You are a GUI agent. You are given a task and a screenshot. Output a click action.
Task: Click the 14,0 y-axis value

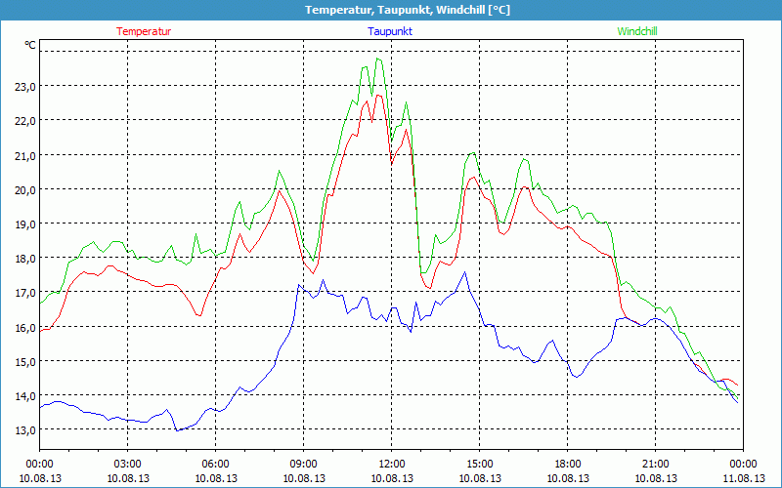(25, 396)
